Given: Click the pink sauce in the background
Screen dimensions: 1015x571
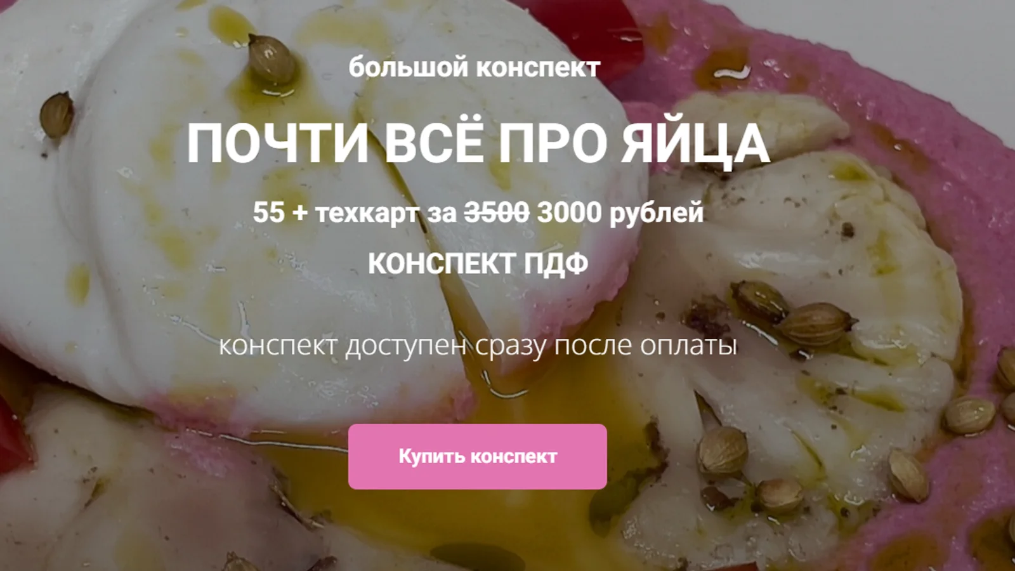Looking at the screenshot, I should [952, 127].
